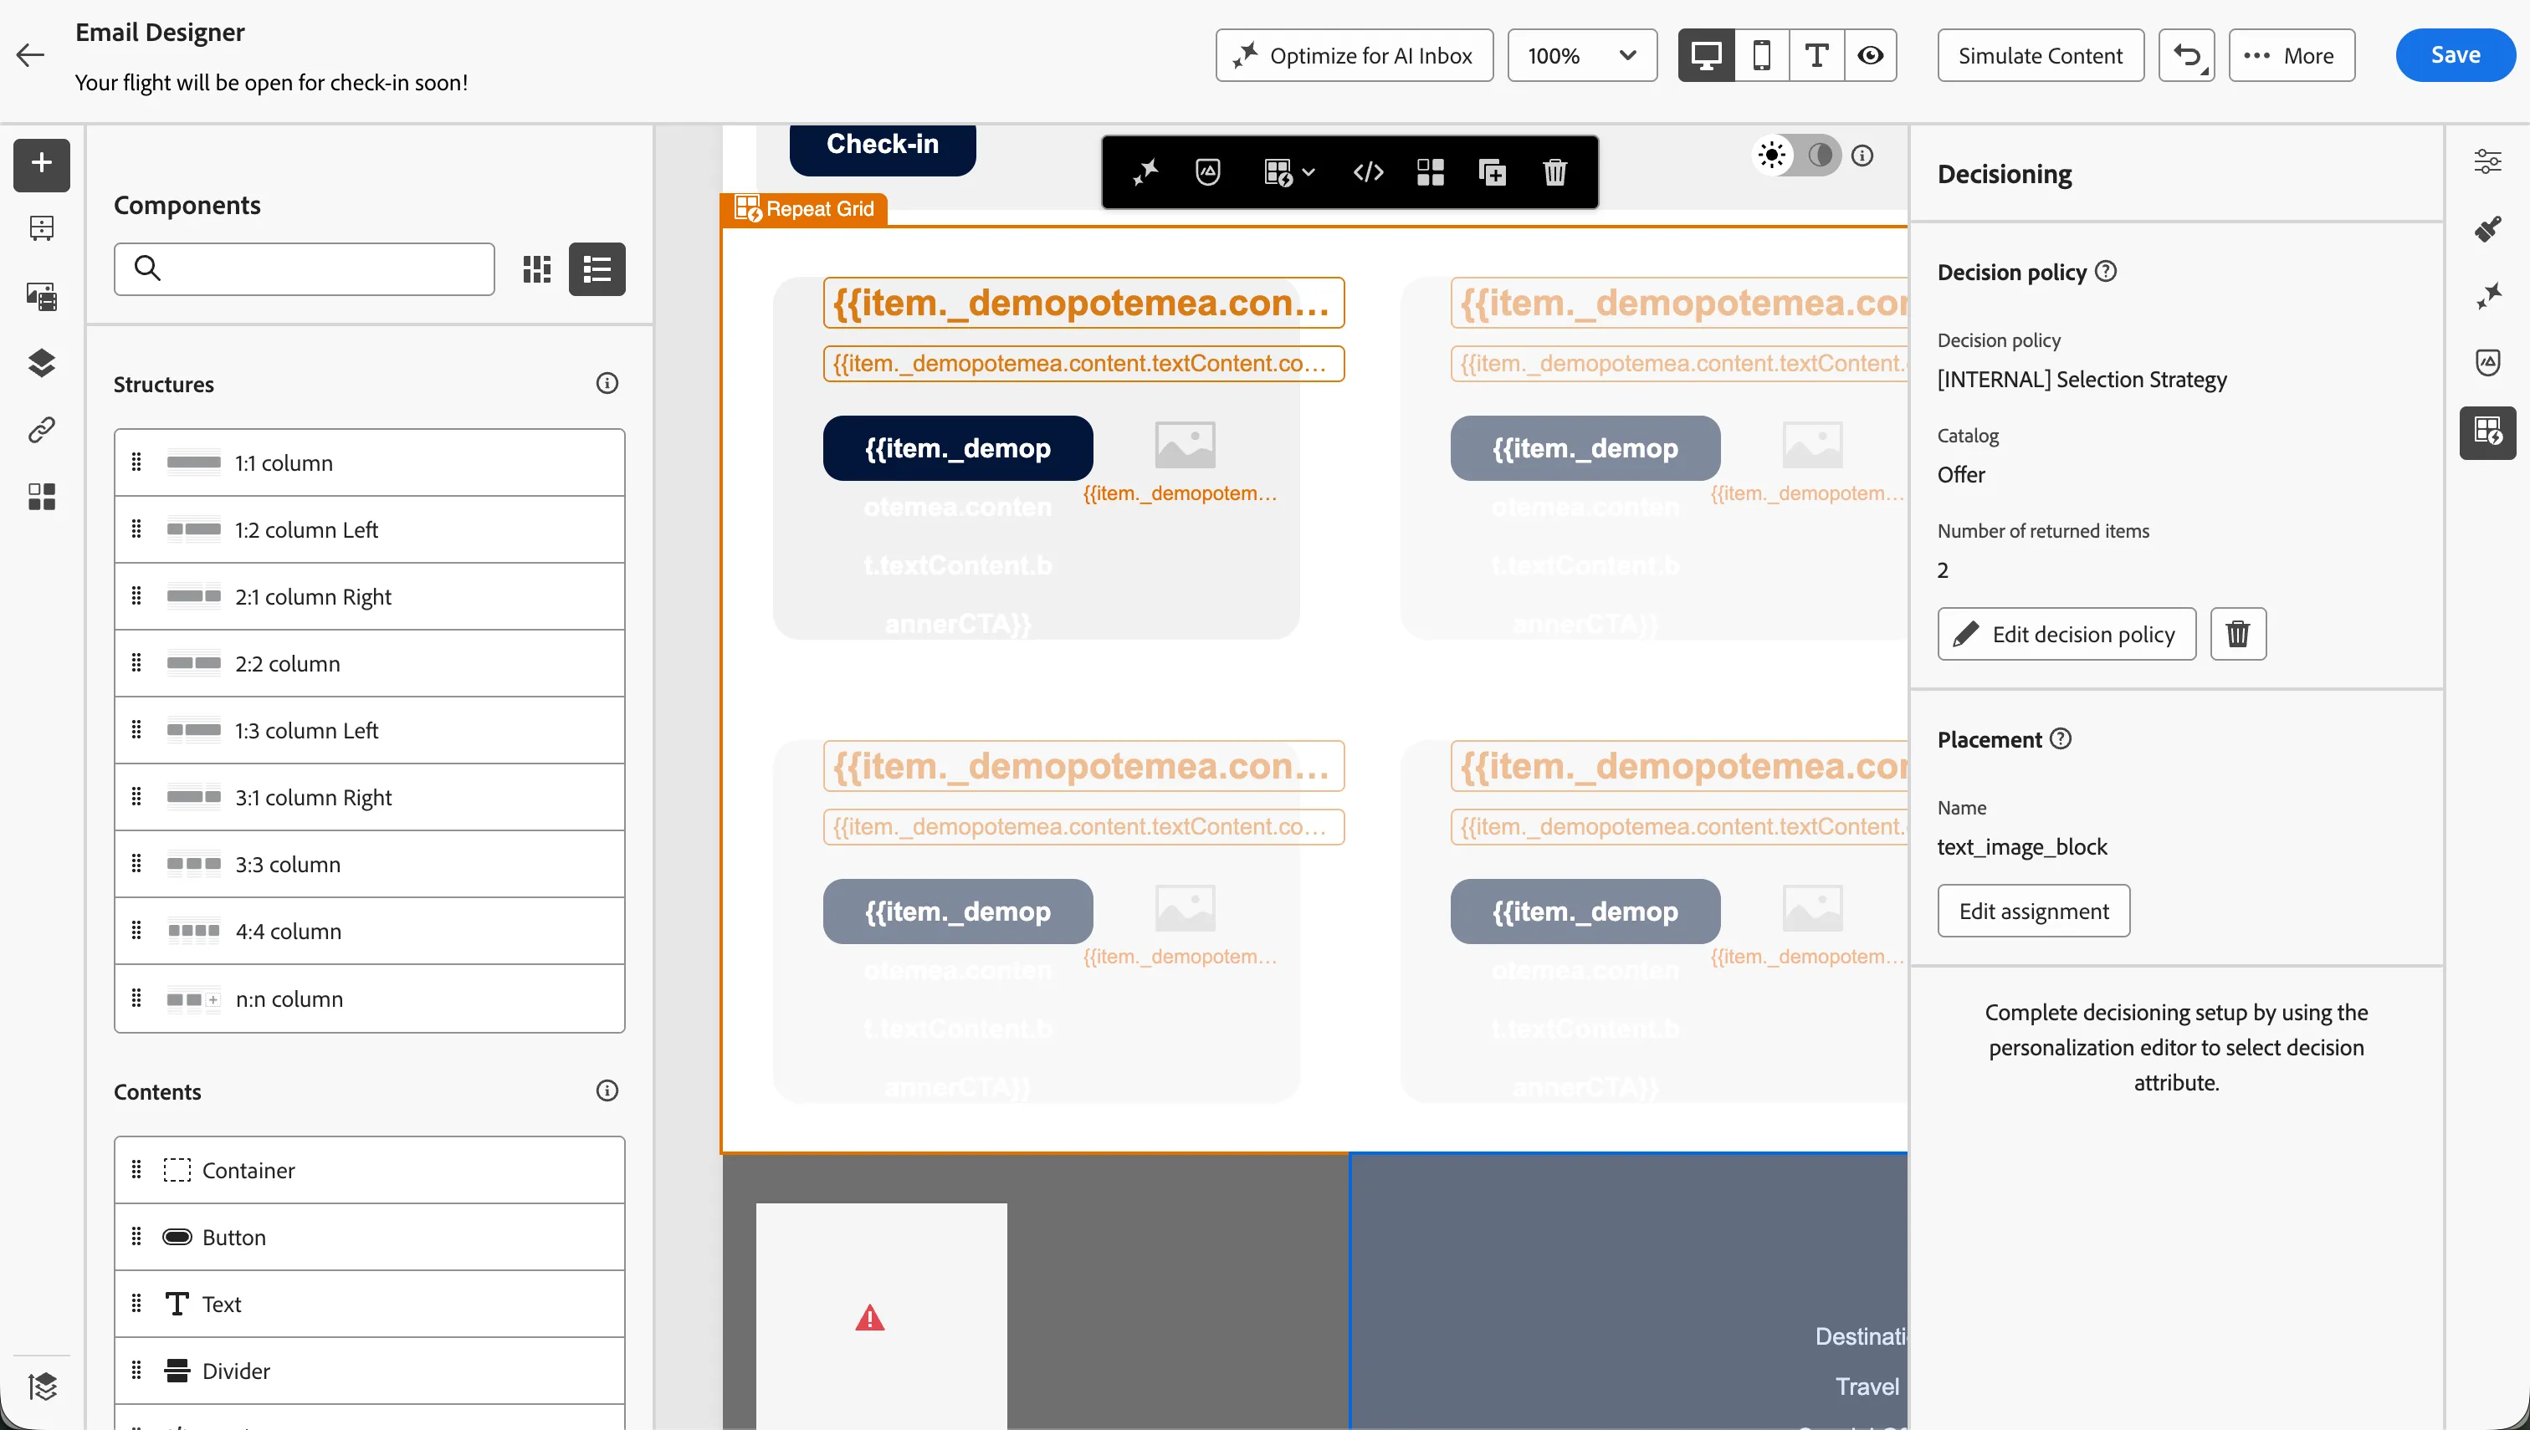Open the asset picker image icon in left rail

[41, 297]
